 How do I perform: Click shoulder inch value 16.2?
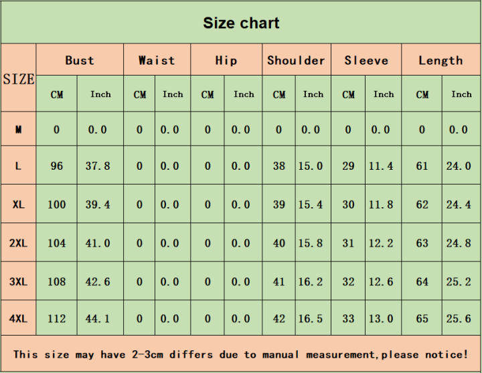(x=311, y=281)
